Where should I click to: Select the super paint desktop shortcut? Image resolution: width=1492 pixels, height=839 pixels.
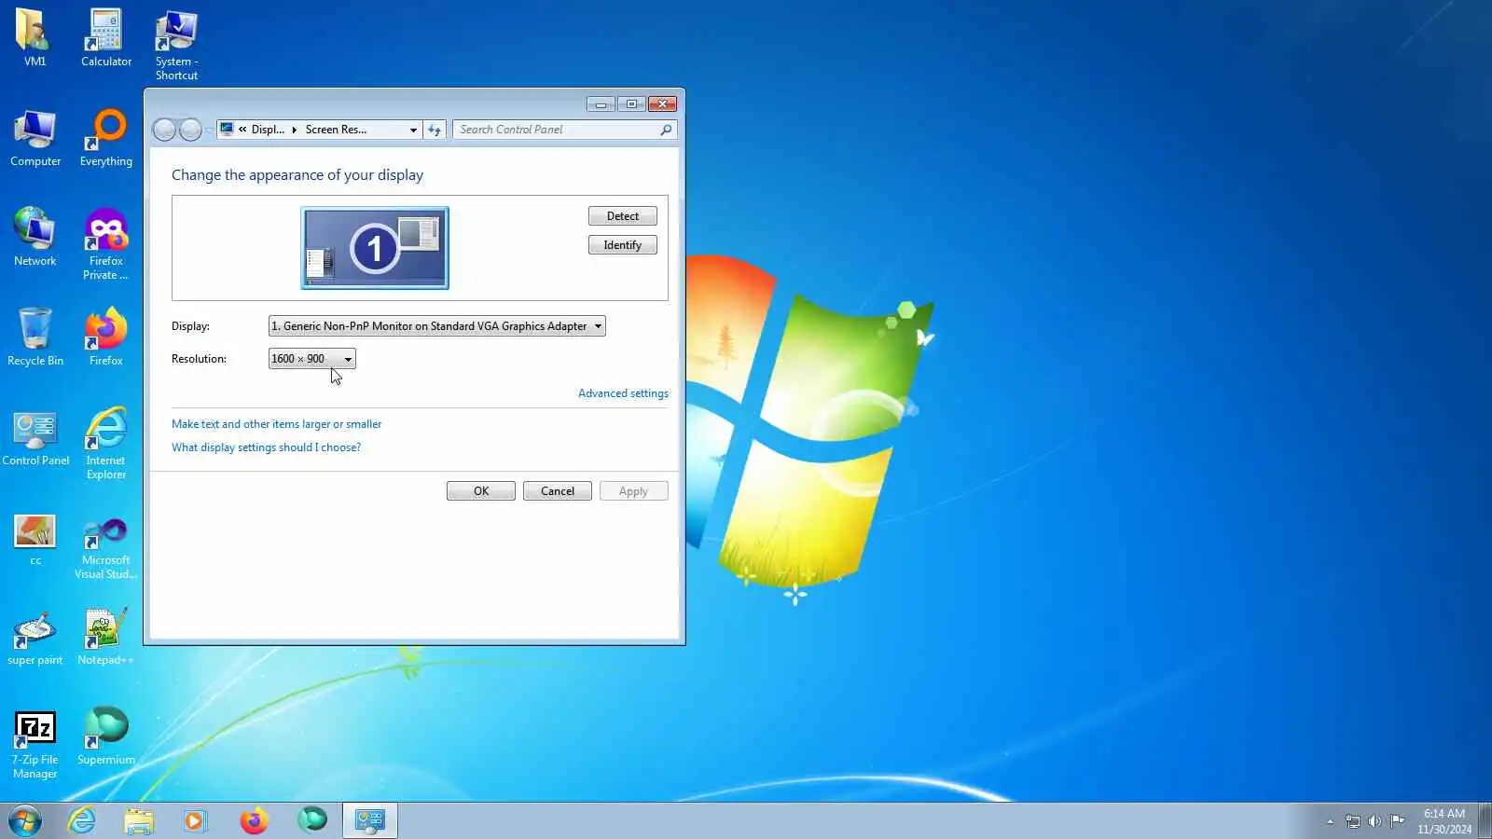click(35, 639)
